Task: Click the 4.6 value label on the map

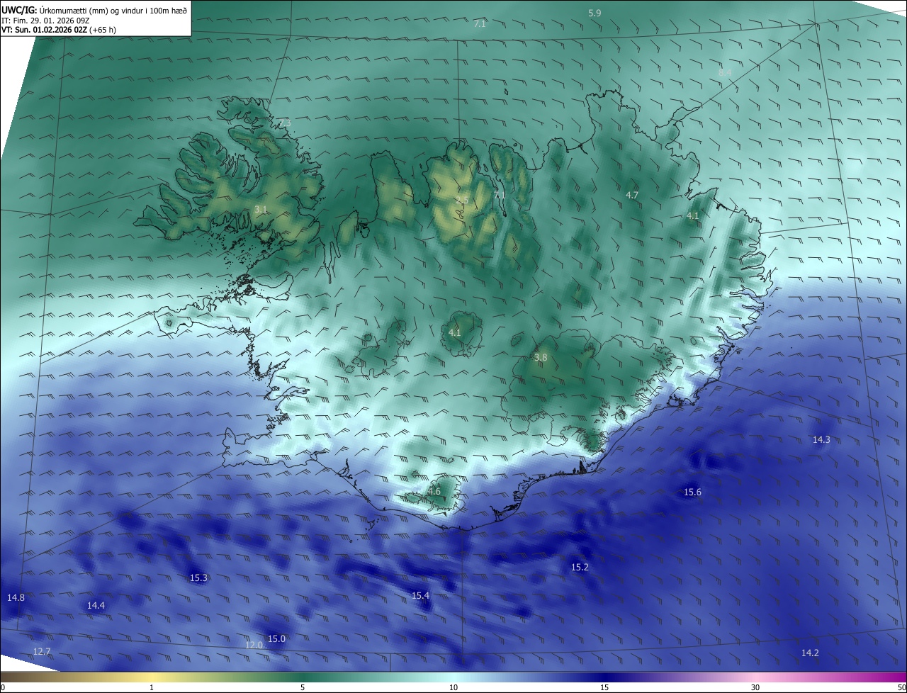Action: [434, 491]
